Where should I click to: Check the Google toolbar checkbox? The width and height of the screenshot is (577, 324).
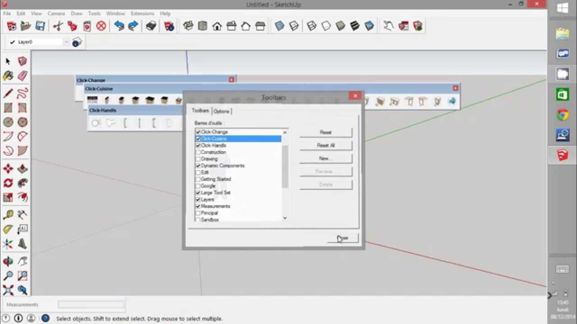click(x=198, y=186)
